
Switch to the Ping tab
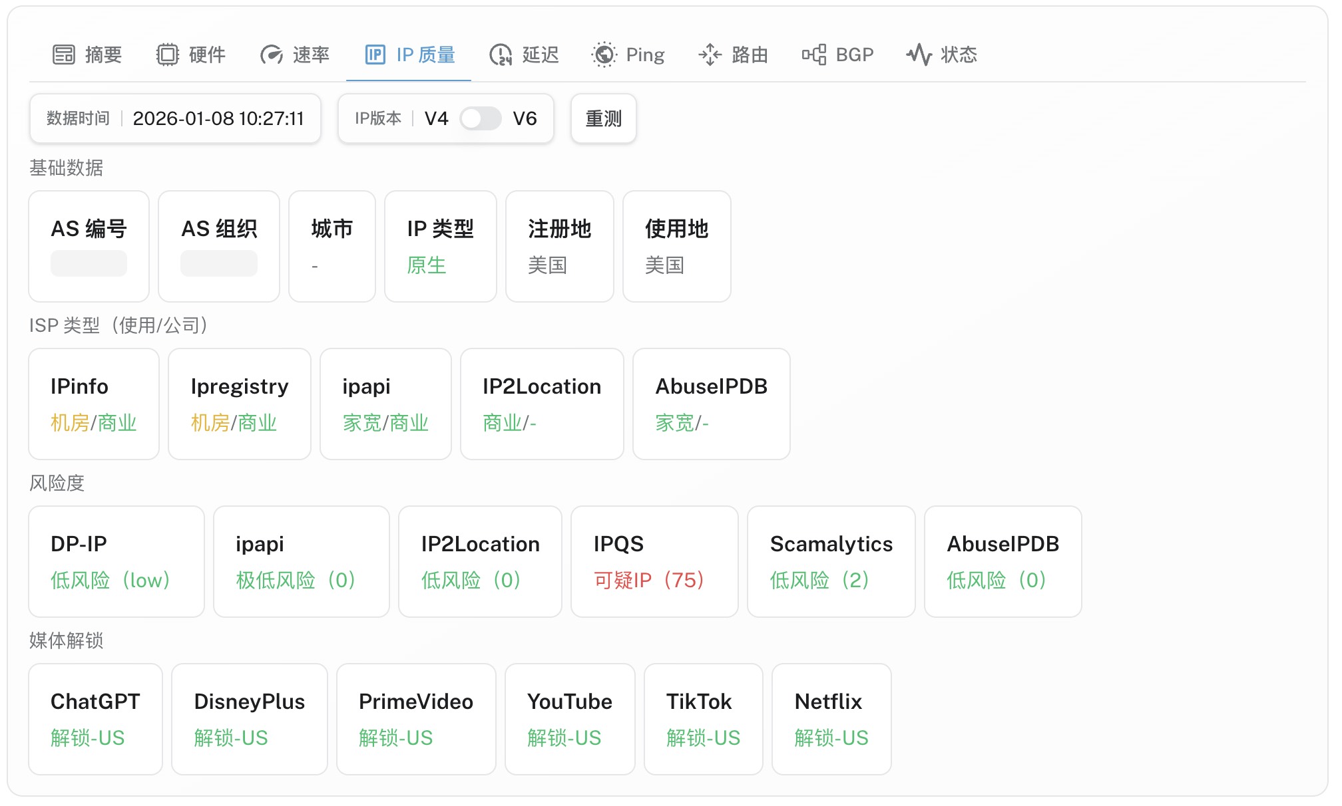644,55
